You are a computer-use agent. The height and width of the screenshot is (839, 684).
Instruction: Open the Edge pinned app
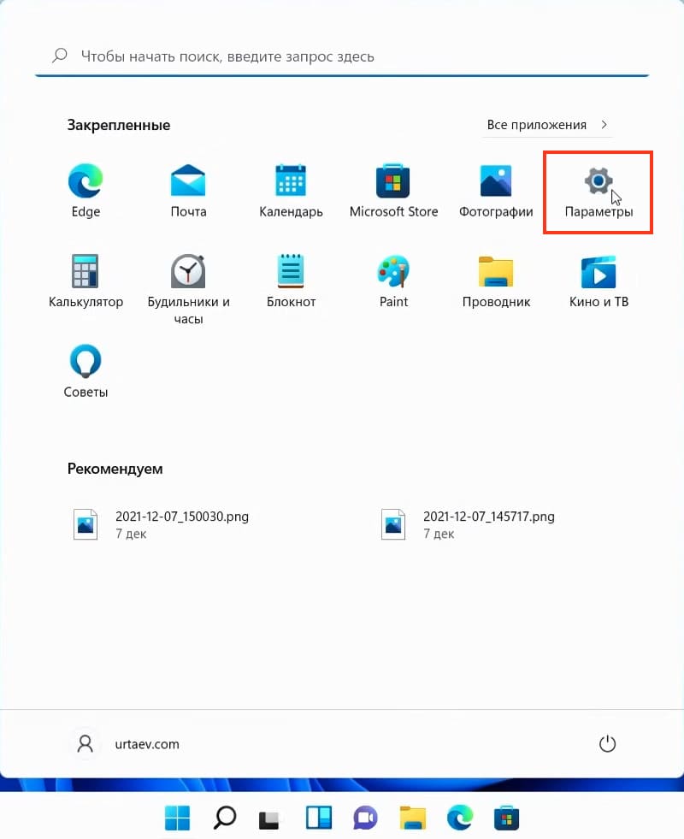85,191
